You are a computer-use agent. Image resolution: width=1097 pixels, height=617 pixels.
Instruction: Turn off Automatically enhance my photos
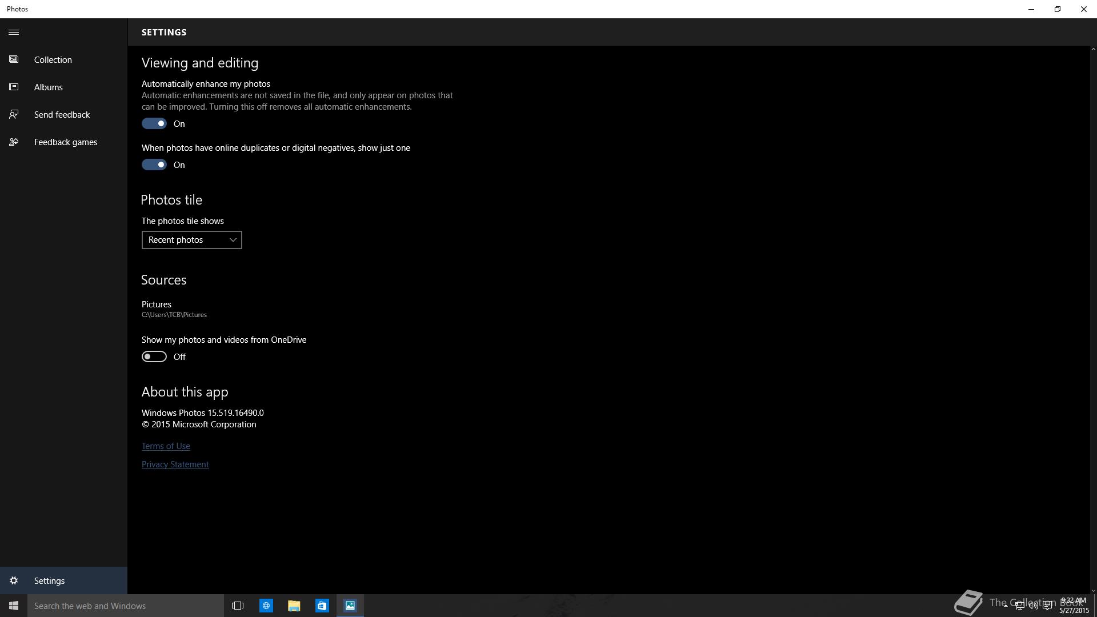pyautogui.click(x=154, y=123)
